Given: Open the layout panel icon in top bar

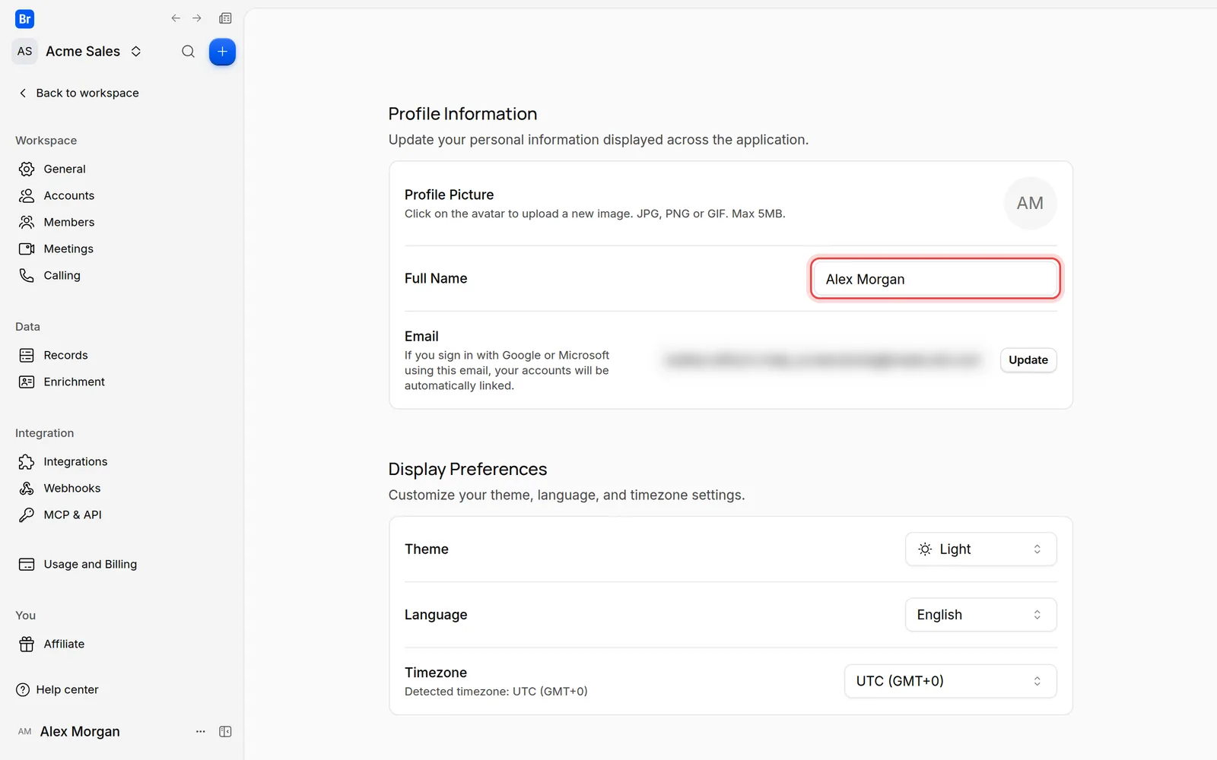Looking at the screenshot, I should 225,18.
